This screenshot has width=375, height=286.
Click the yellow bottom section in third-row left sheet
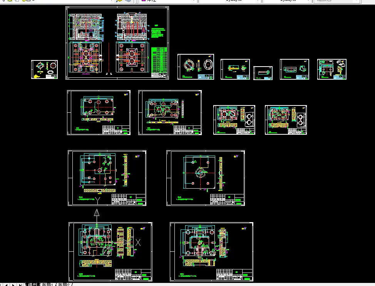[x=100, y=191]
